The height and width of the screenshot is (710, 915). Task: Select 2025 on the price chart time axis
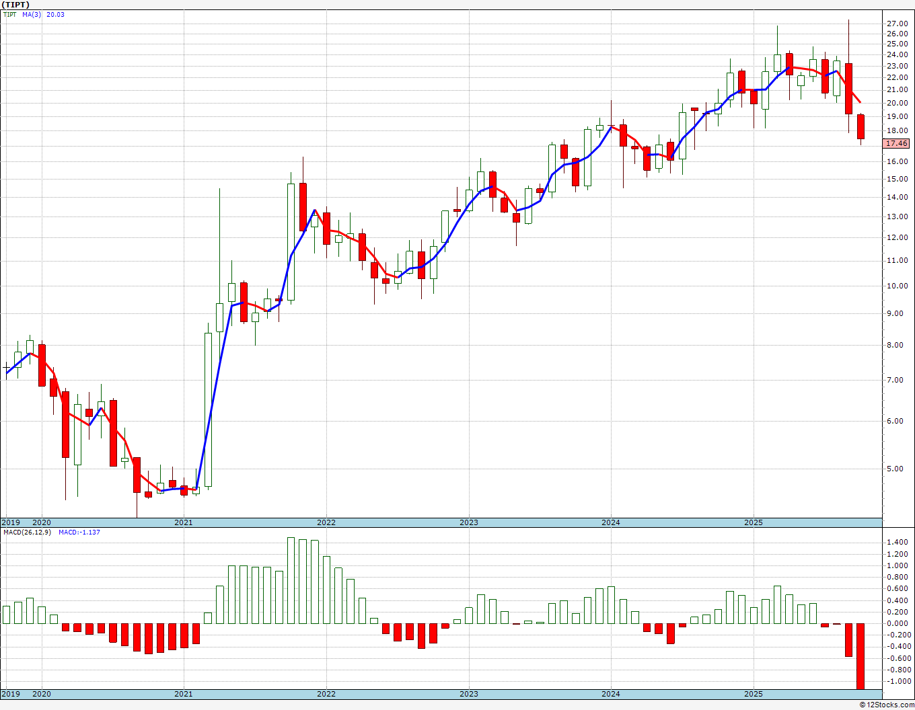[753, 522]
